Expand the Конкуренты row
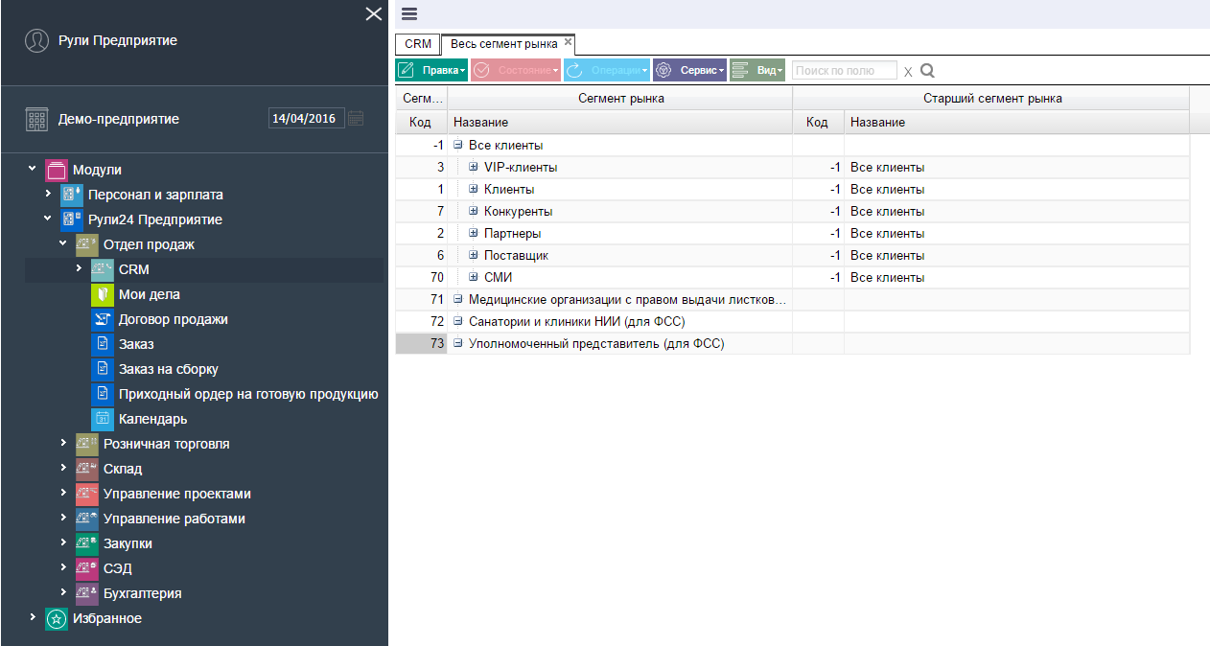Viewport: 1210px width, 646px height. 474,211
